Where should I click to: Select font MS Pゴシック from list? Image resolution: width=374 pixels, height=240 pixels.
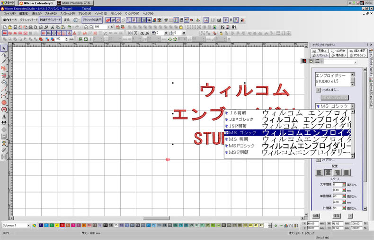click(x=287, y=146)
